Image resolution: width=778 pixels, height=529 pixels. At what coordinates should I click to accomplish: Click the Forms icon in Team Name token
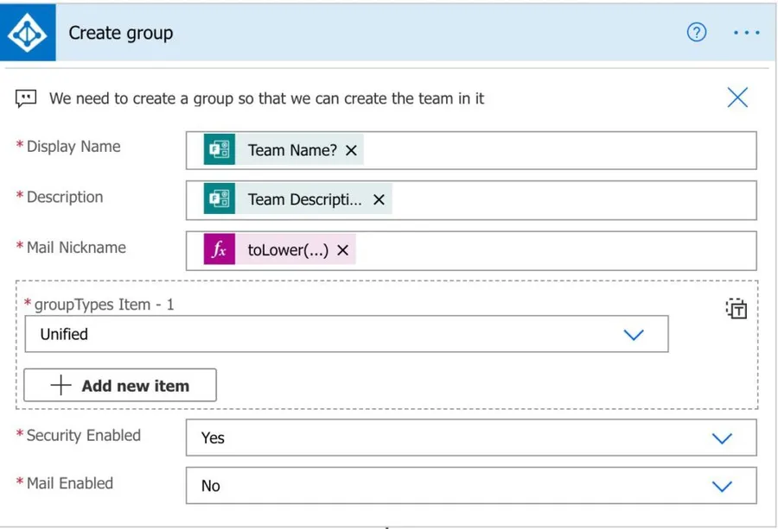(x=220, y=150)
